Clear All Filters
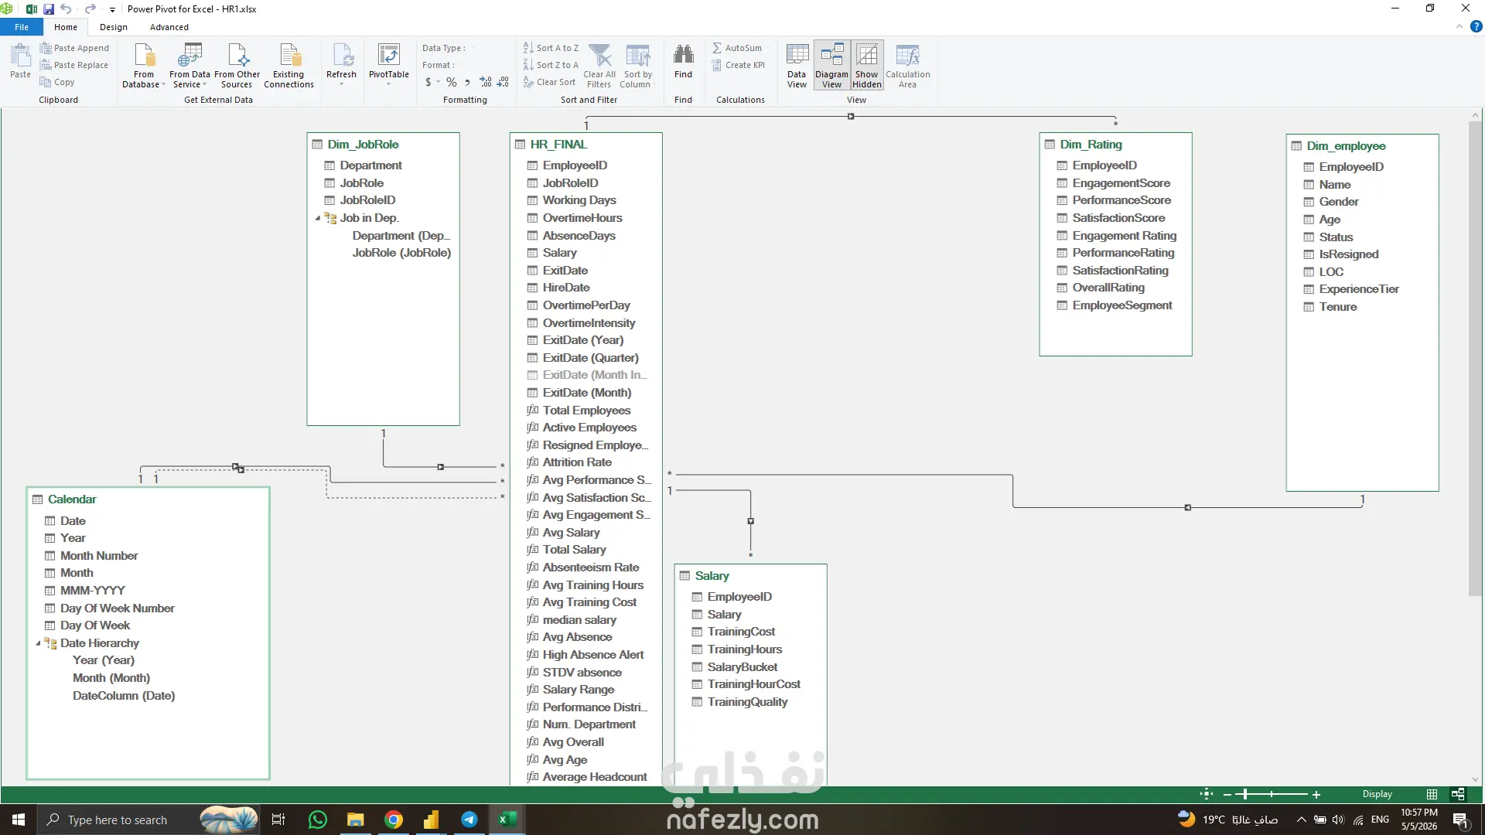1485x835 pixels. point(599,66)
